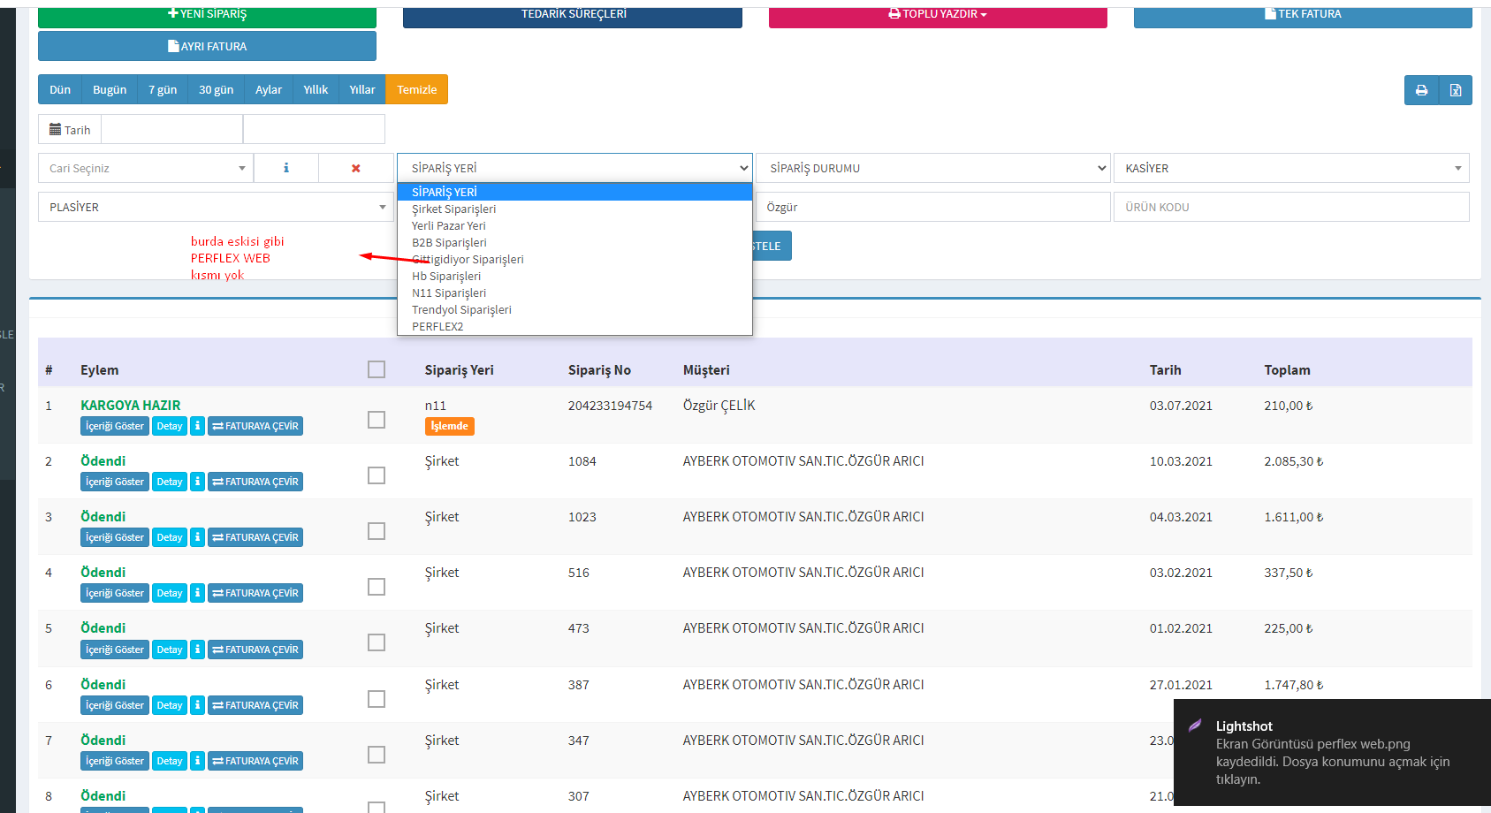Click the Temizle filter button
Screen dimensions: 1491x813
416,89
